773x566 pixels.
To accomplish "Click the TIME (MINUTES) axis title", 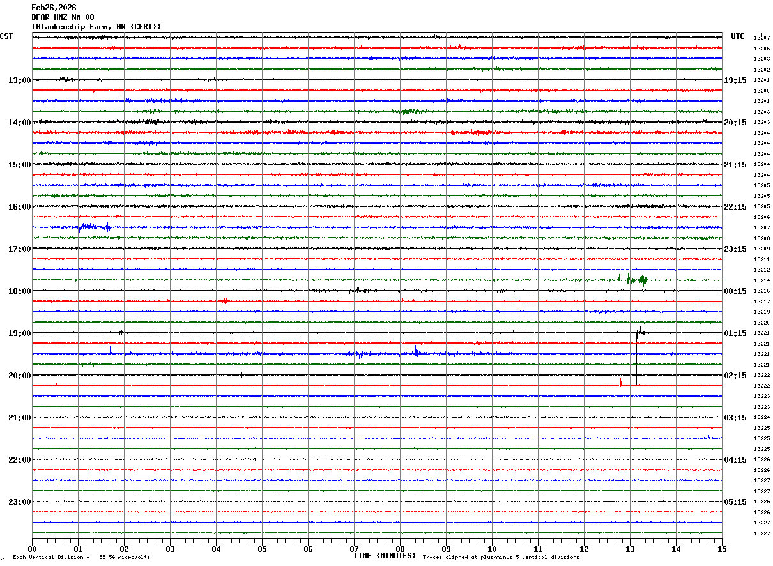I will click(x=385, y=556).
